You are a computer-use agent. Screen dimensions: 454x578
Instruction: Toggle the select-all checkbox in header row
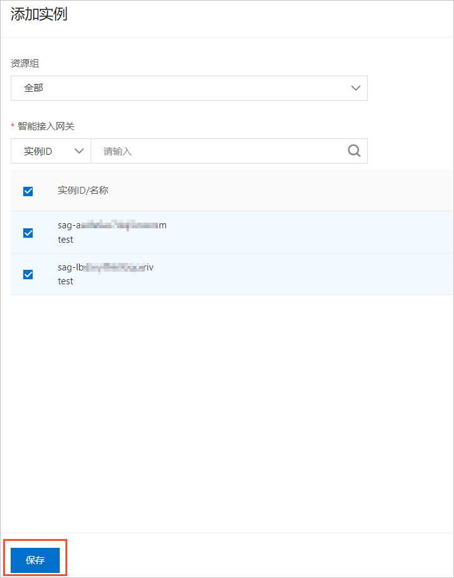pyautogui.click(x=28, y=191)
